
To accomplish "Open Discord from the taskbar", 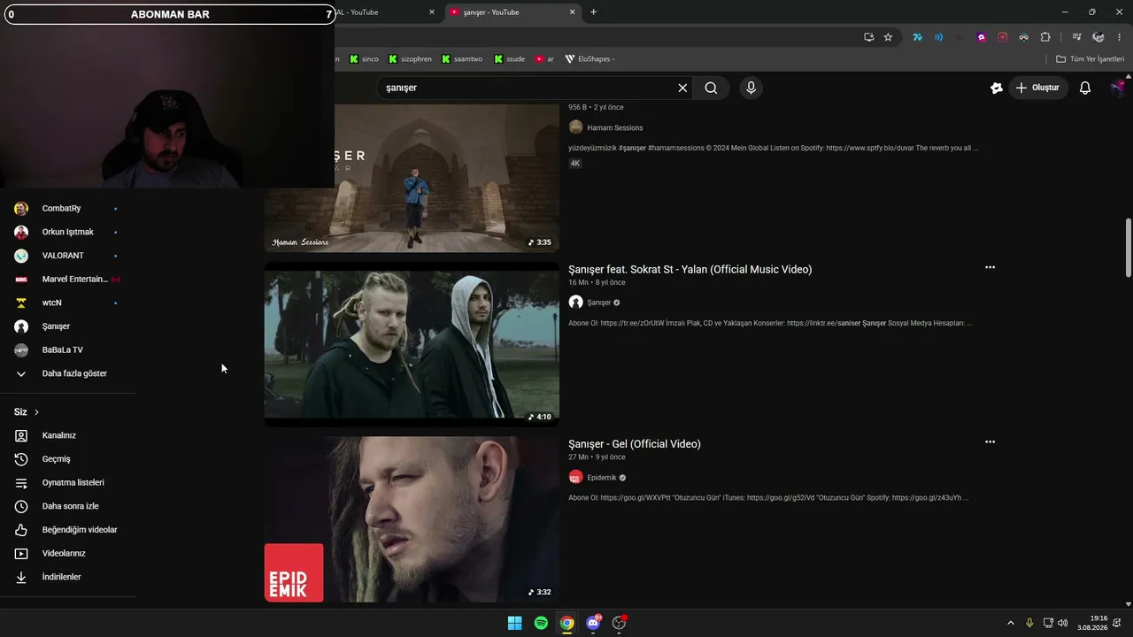I will (593, 623).
